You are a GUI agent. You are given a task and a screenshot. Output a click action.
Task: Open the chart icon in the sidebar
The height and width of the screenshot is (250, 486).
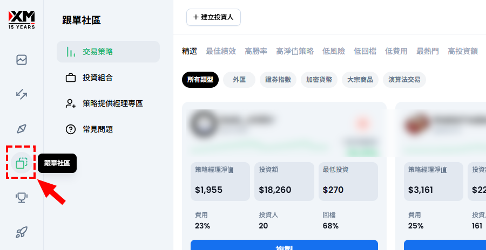22,60
